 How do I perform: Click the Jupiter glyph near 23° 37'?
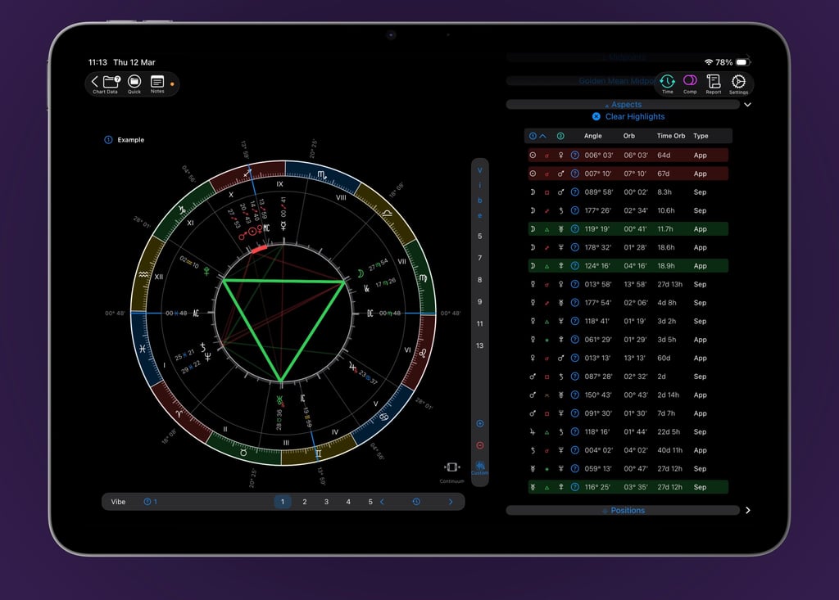(352, 367)
